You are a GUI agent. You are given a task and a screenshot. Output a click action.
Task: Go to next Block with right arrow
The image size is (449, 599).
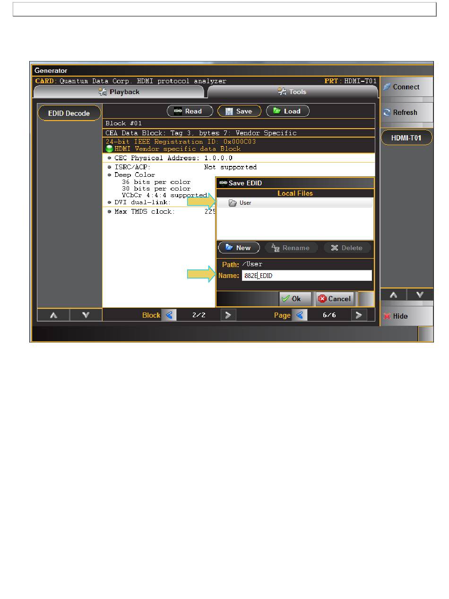(x=228, y=315)
